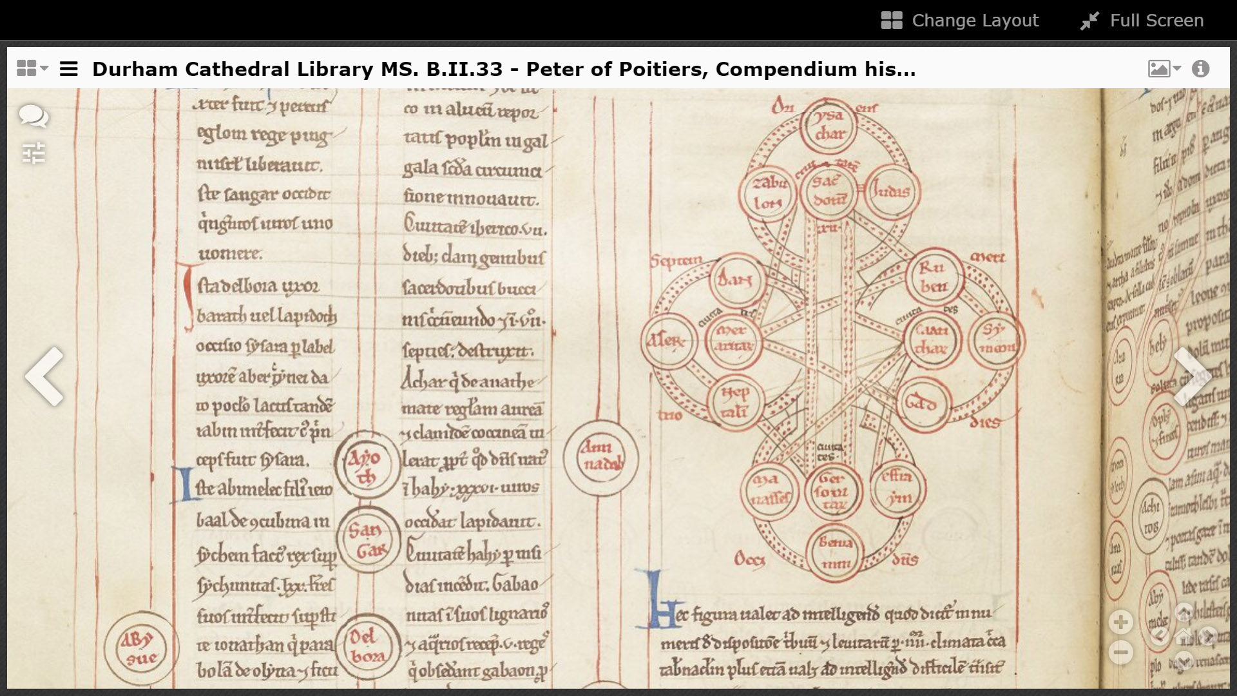The width and height of the screenshot is (1237, 696).
Task: Zoom in with the plus button
Action: (x=1121, y=622)
